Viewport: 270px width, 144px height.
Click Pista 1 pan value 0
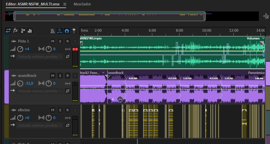[x=54, y=49]
